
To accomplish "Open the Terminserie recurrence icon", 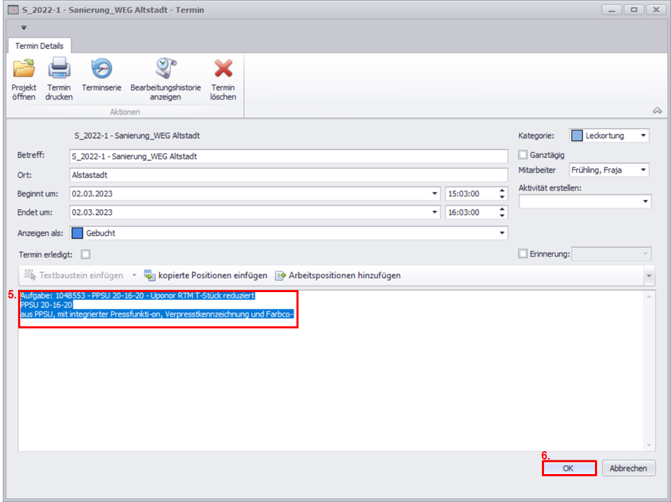I will tap(102, 69).
